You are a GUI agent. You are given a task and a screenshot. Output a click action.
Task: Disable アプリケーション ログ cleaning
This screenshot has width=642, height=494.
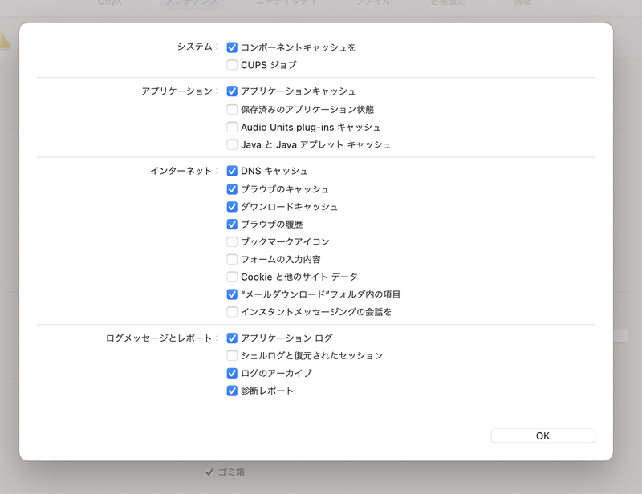click(x=233, y=338)
